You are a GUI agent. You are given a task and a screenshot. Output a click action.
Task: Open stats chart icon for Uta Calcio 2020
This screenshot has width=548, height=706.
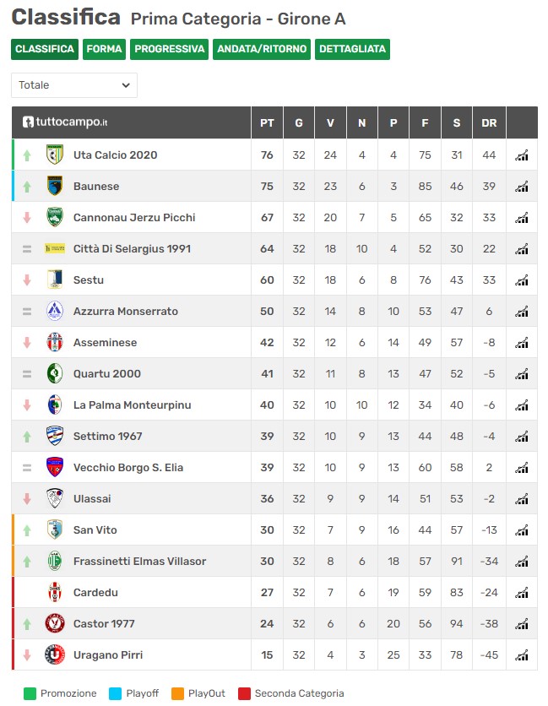point(522,155)
